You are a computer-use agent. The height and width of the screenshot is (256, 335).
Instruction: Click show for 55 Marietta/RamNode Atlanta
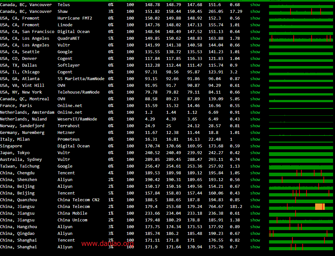click(x=255, y=78)
